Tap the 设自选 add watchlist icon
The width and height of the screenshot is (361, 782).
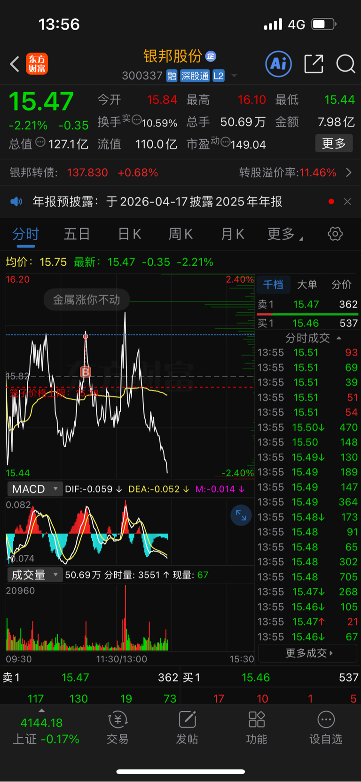(326, 728)
